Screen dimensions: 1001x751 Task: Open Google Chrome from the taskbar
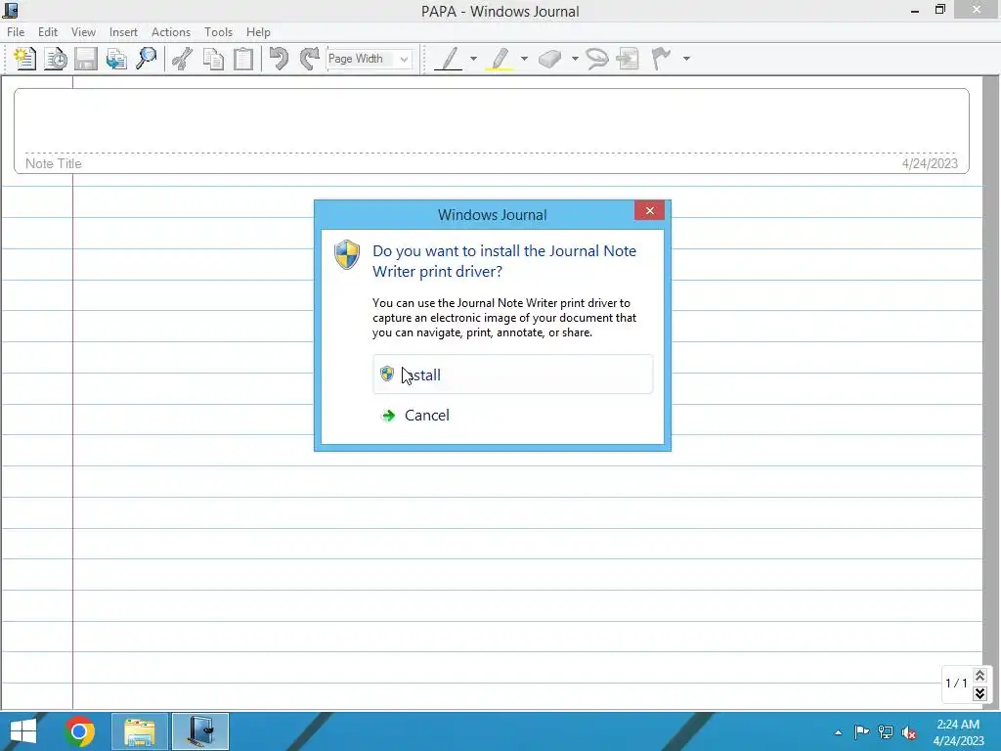coord(79,731)
